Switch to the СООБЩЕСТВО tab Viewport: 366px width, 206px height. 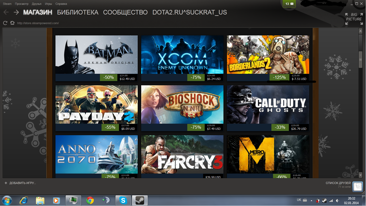click(125, 12)
